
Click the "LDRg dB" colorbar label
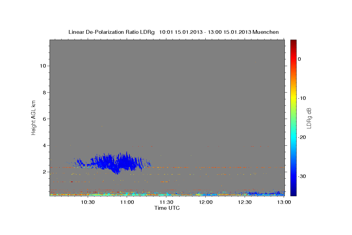309,118
